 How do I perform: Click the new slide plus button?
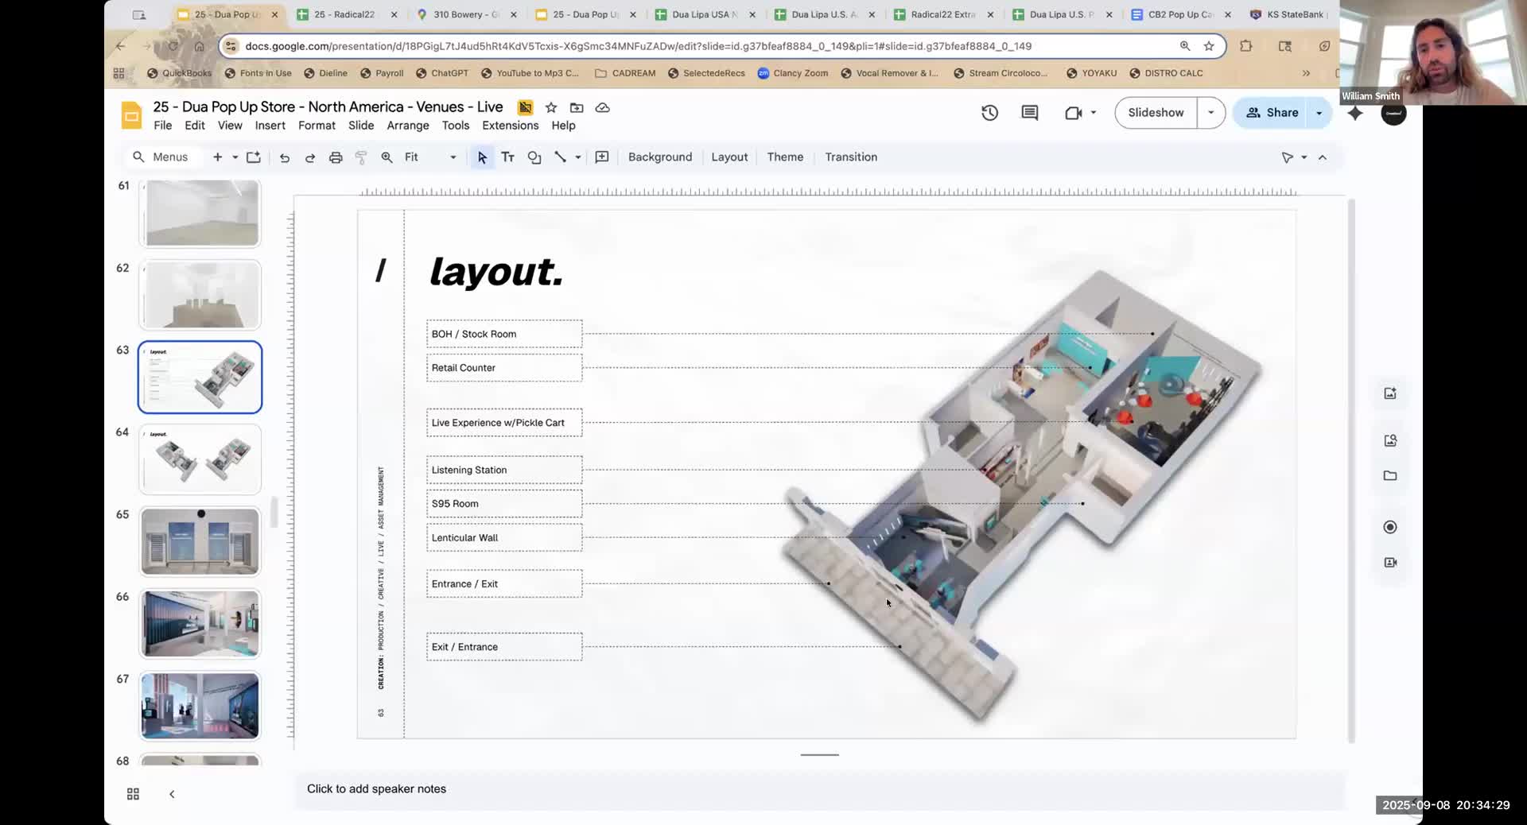(x=217, y=157)
